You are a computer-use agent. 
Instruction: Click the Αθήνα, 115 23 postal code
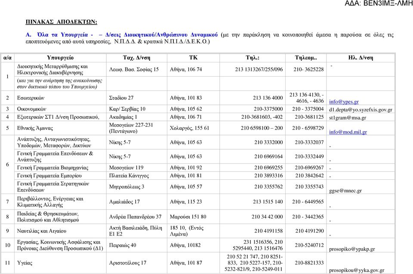tap(186, 202)
